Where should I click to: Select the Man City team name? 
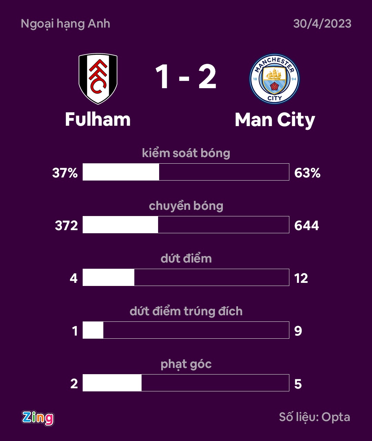pyautogui.click(x=275, y=120)
